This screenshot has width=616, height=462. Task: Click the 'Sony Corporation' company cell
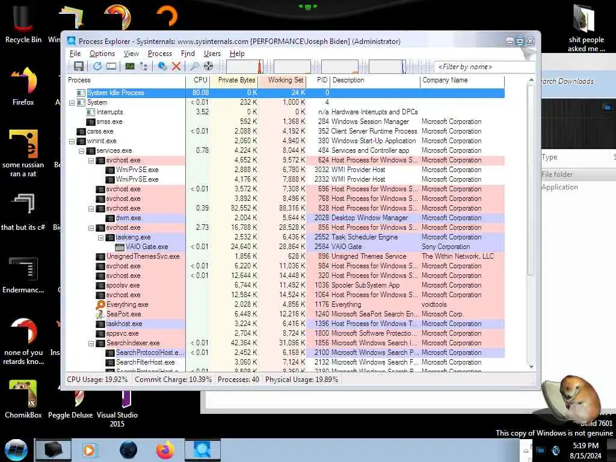point(446,247)
